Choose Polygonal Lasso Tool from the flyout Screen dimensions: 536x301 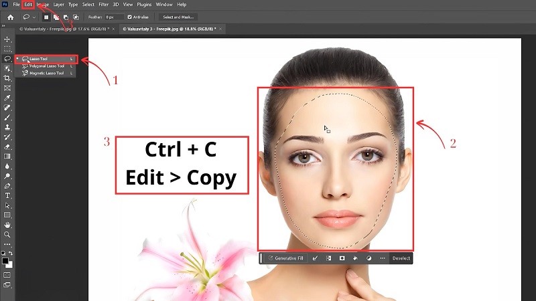[x=46, y=66]
